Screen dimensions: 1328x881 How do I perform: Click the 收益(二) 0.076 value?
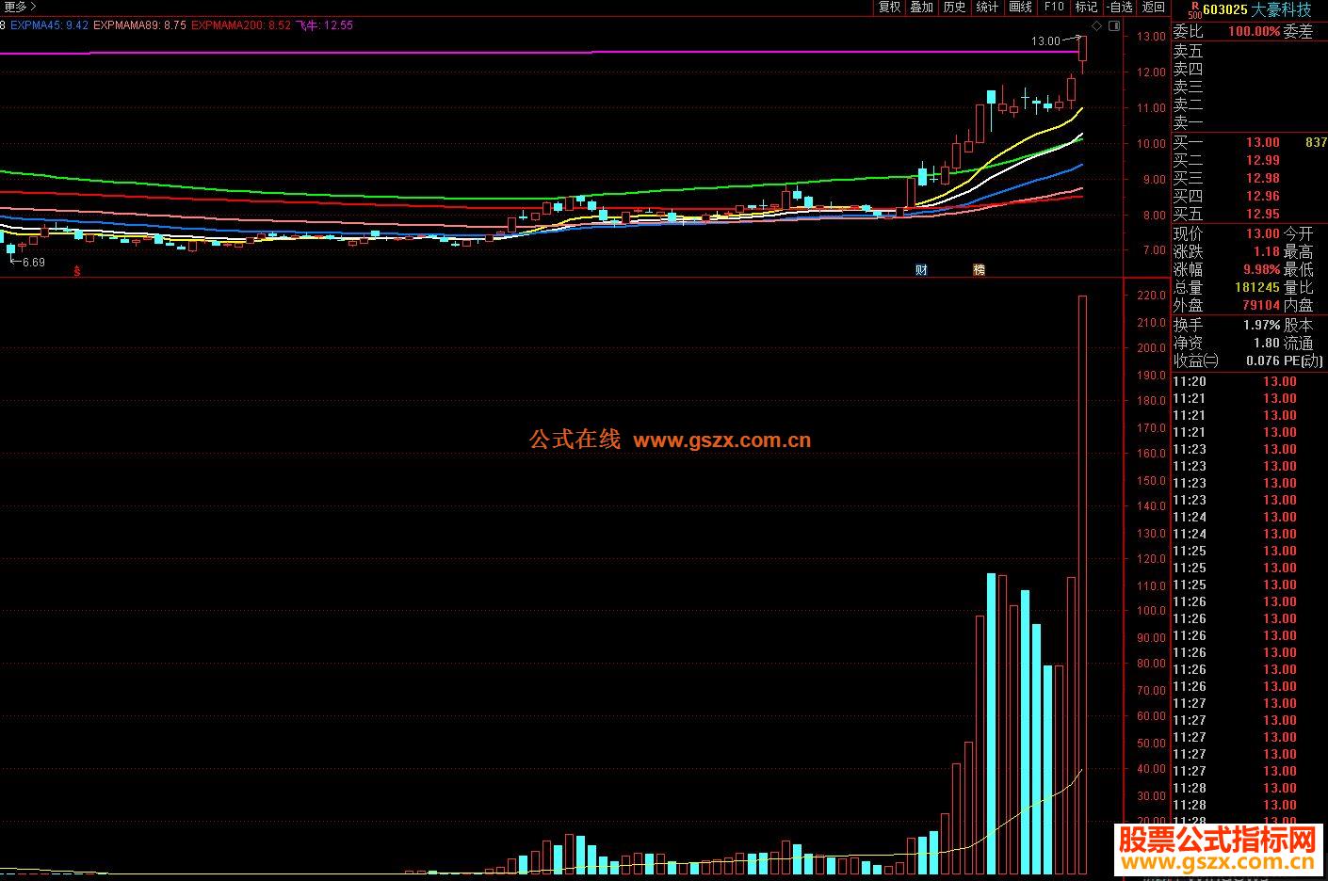(x=1263, y=360)
